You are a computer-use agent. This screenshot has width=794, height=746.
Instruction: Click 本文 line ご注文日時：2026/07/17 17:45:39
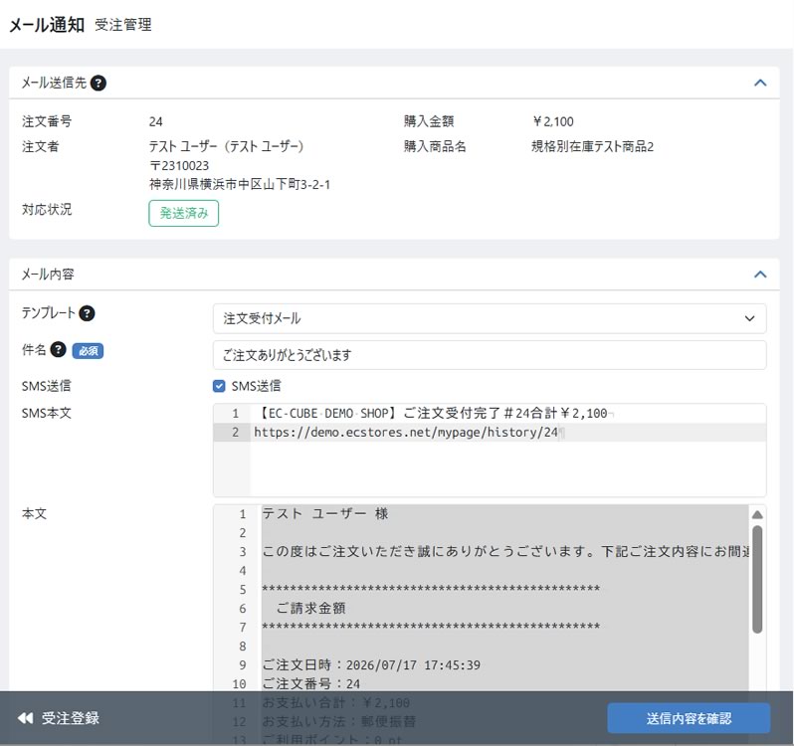pos(371,665)
